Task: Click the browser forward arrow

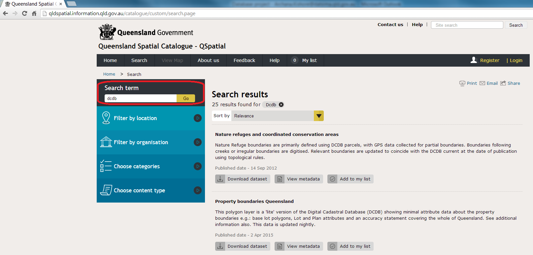Action: [x=15, y=14]
